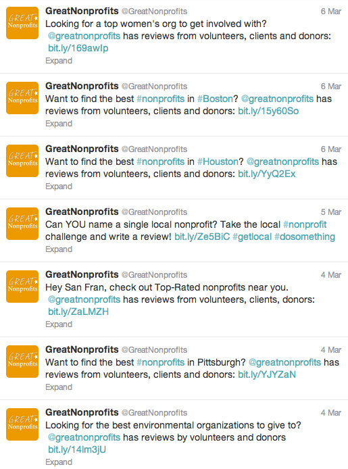This screenshot has width=348, height=469.
Task: Click the #getlocal hashtag
Action: click(x=252, y=237)
